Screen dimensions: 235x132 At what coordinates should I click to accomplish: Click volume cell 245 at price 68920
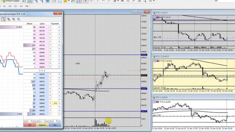pyautogui.click(x=30, y=114)
